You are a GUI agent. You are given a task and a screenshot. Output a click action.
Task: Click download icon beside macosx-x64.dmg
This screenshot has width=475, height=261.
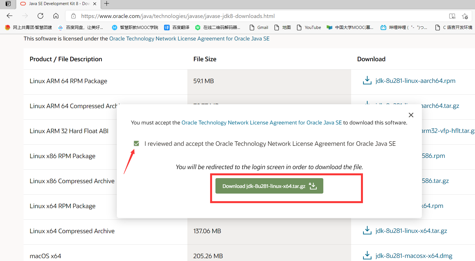point(367,255)
